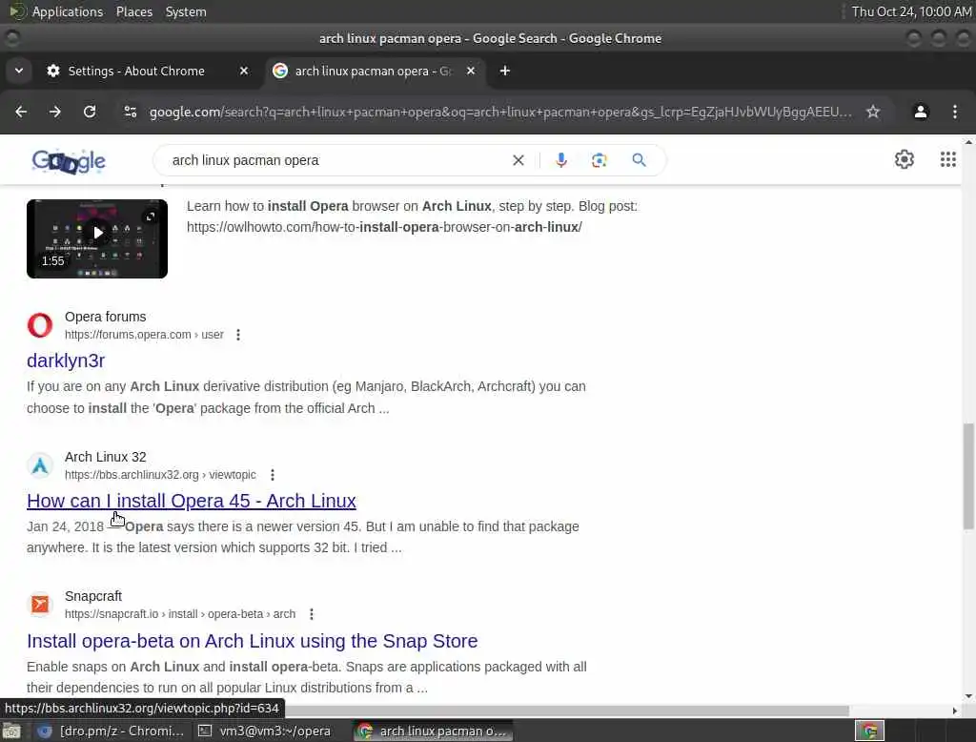Open the System menu
This screenshot has width=976, height=742.
pos(186,11)
